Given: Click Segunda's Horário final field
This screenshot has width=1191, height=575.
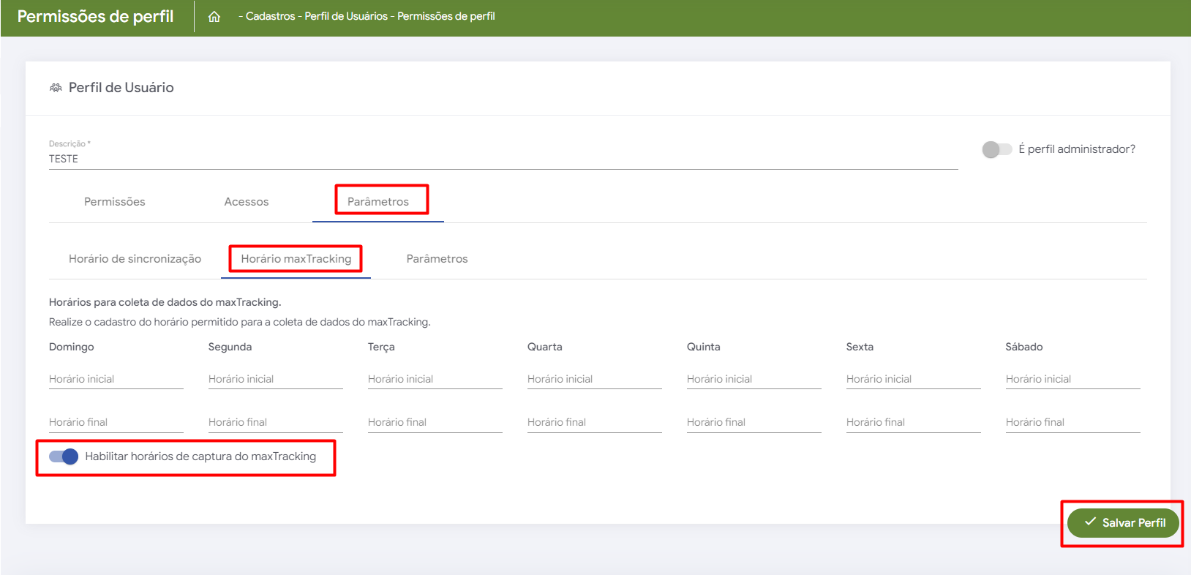Looking at the screenshot, I should pyautogui.click(x=275, y=422).
